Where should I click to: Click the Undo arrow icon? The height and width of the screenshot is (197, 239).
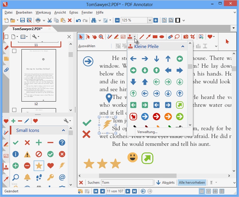[78, 20]
